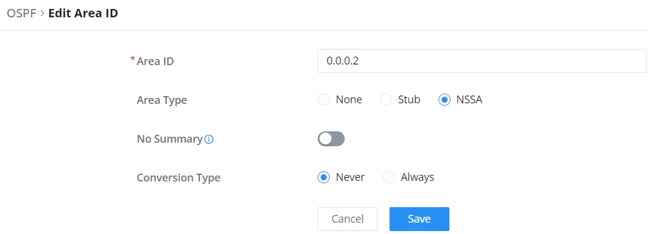Select the NSSA radio button

click(x=444, y=100)
